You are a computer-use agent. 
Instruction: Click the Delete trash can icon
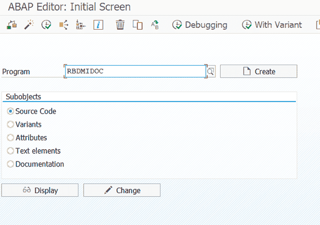[x=120, y=25]
